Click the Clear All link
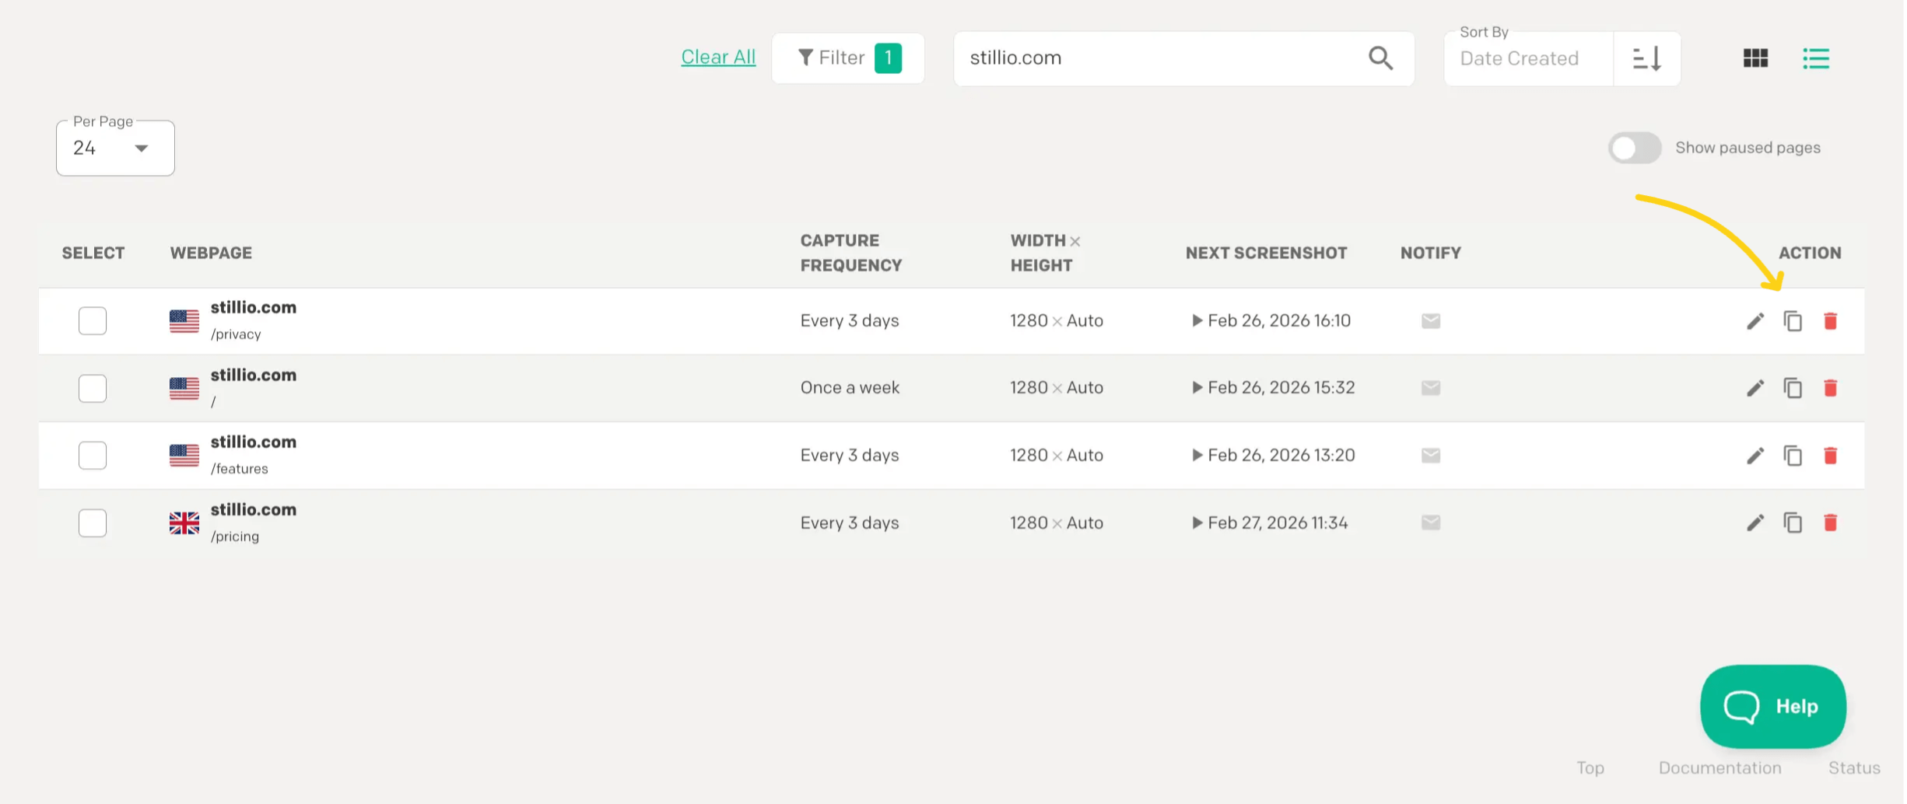This screenshot has height=804, width=1907. pos(718,57)
